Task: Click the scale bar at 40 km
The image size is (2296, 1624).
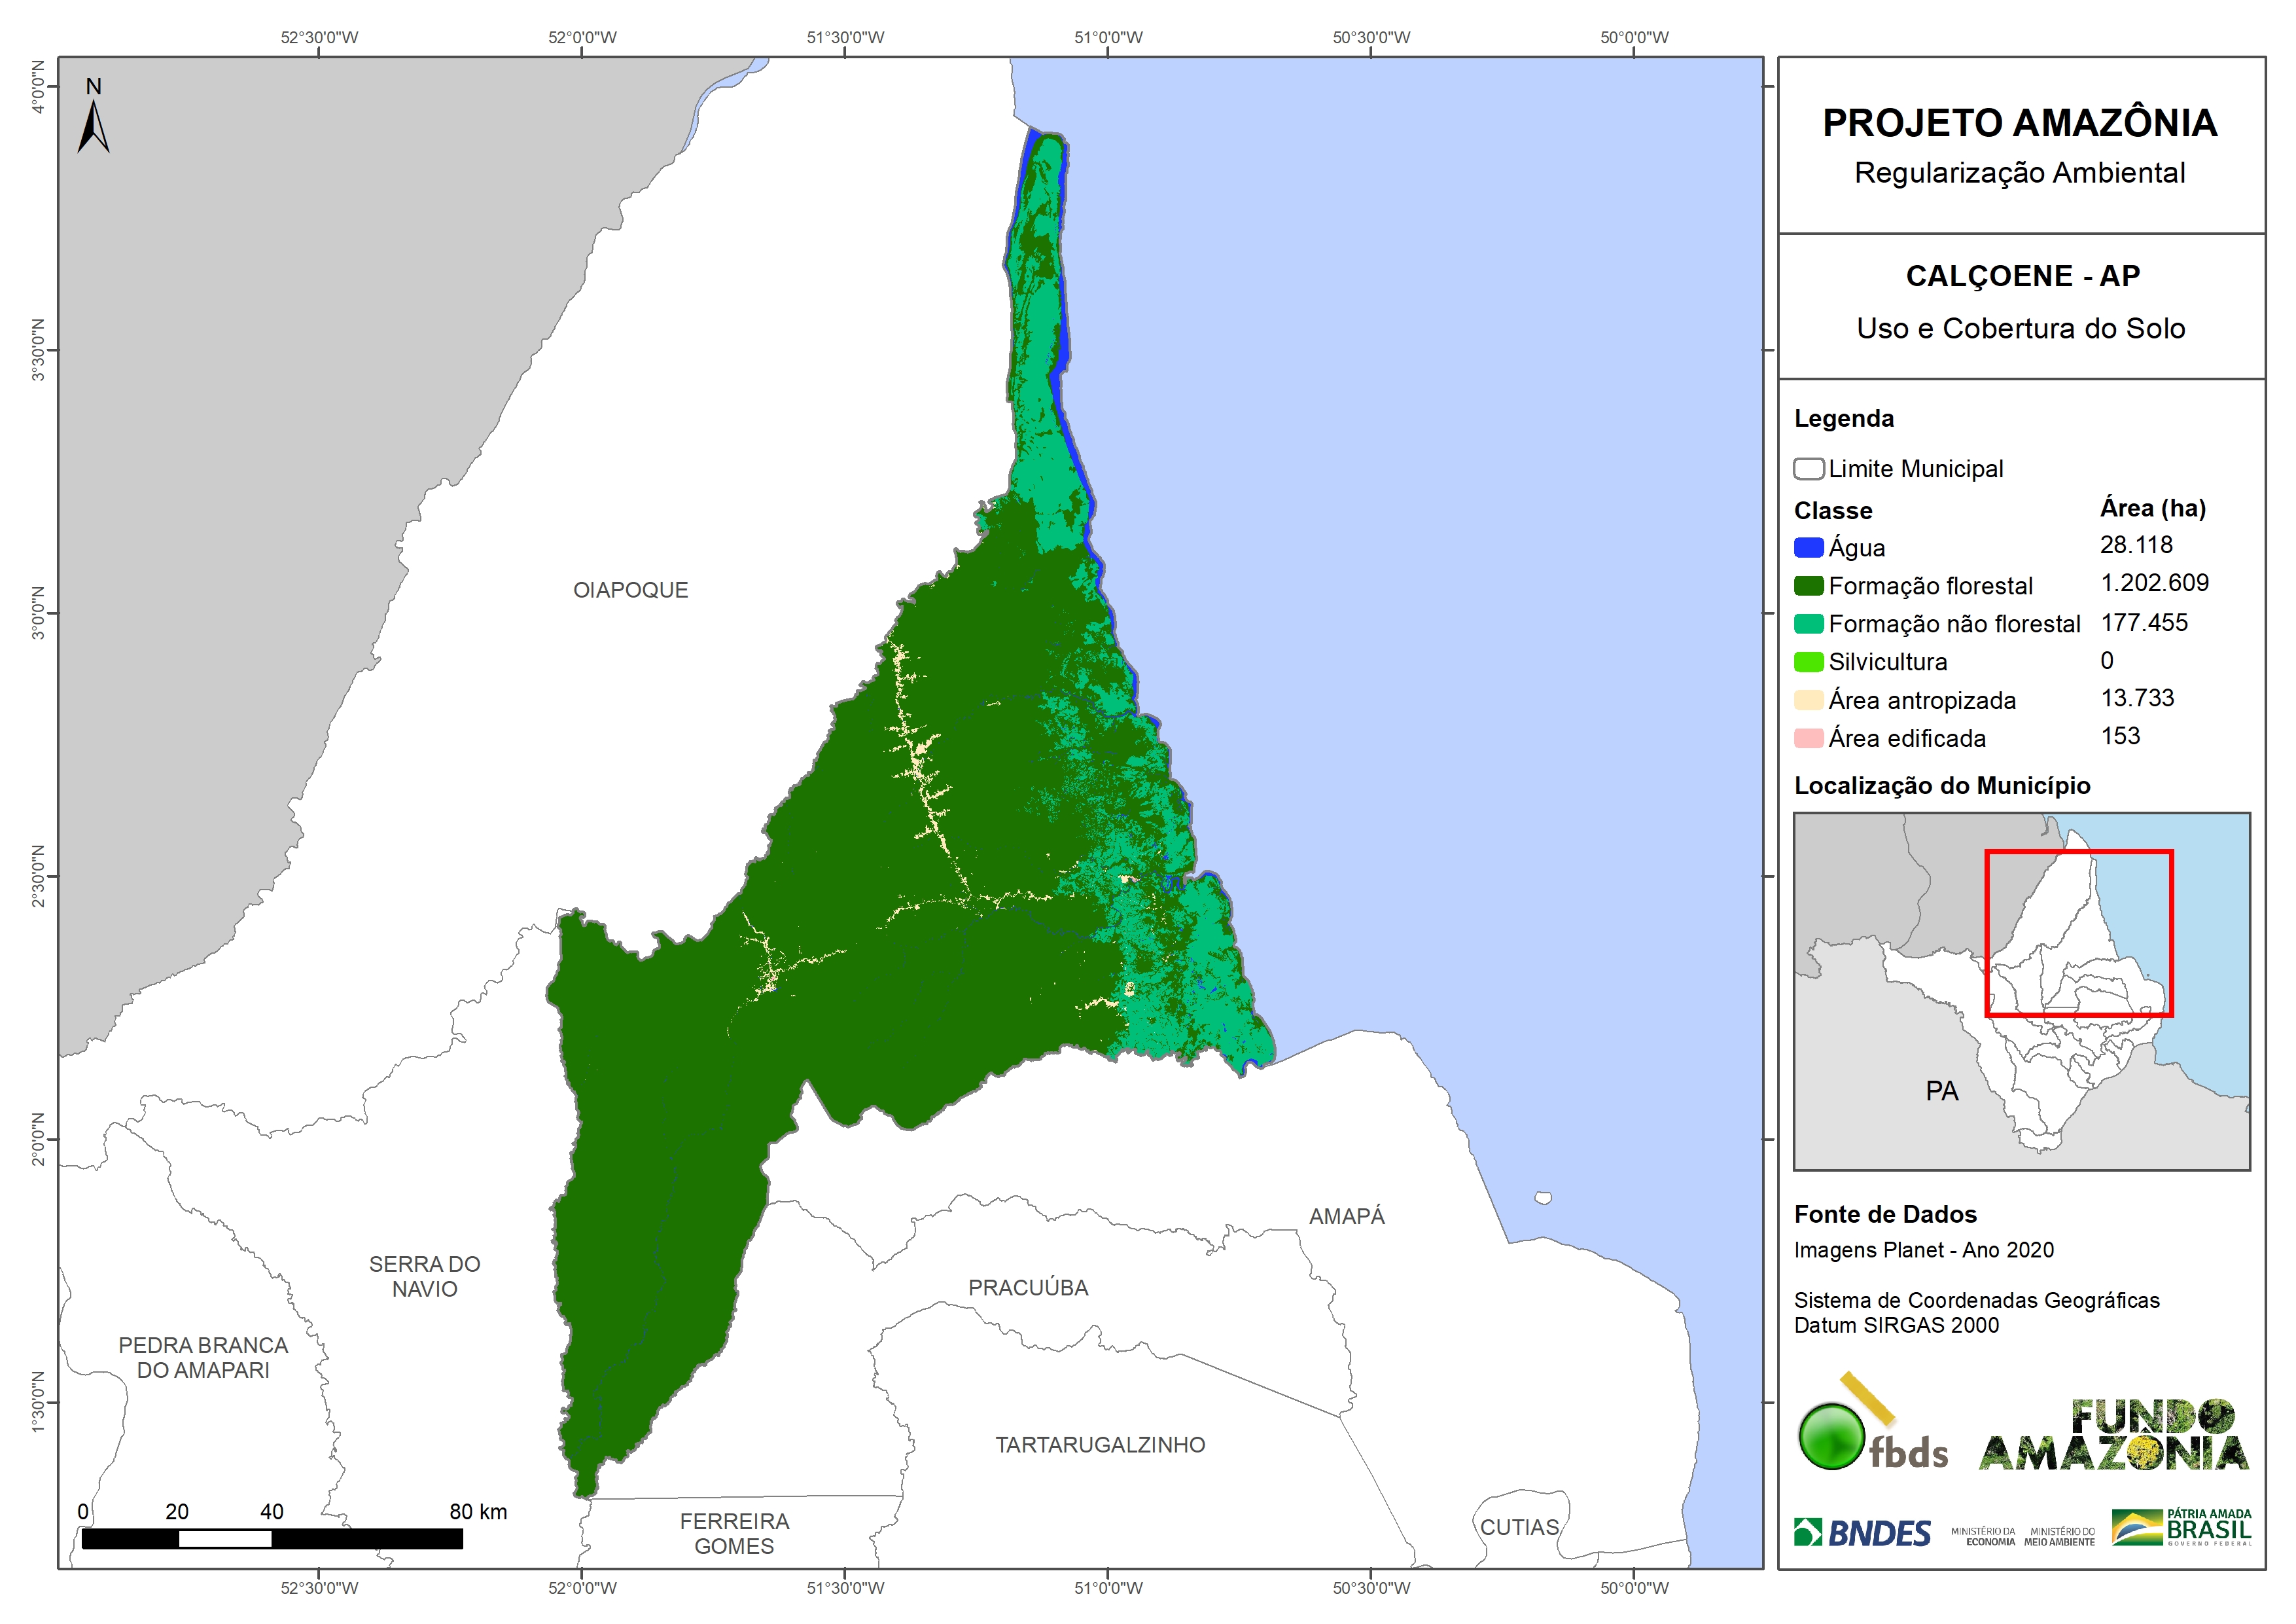Action: [271, 1538]
